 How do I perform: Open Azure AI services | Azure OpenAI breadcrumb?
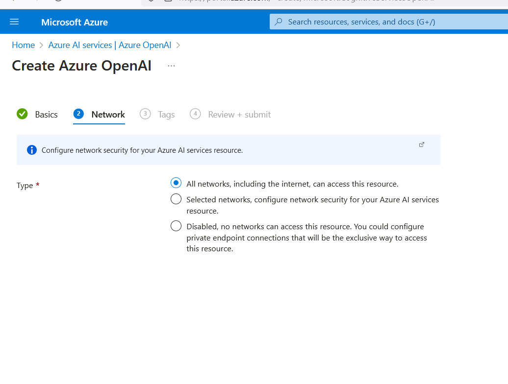coord(109,45)
